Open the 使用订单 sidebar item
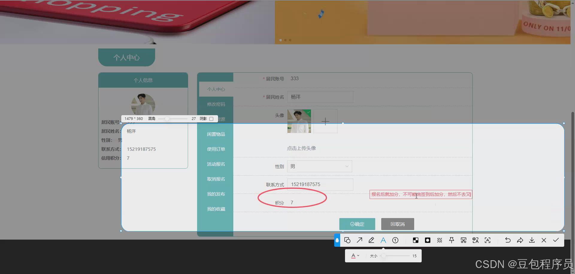 tap(216, 149)
